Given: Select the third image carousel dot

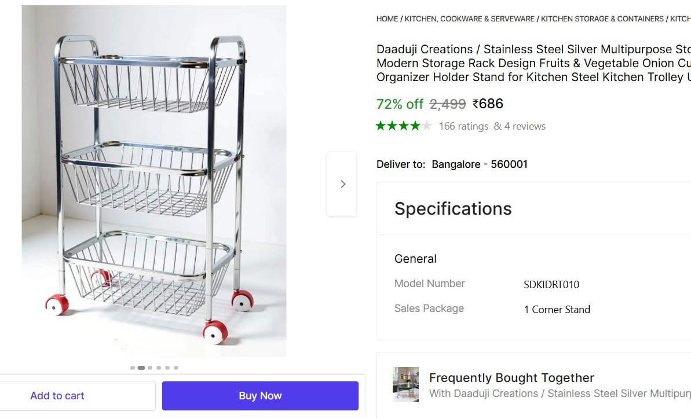Looking at the screenshot, I should (x=150, y=367).
